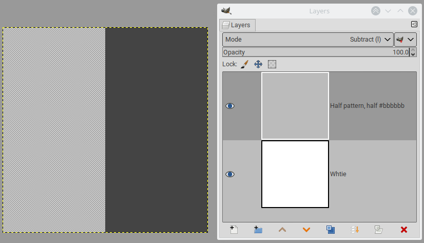
Task: Delete the selected layer
Action: pyautogui.click(x=404, y=230)
